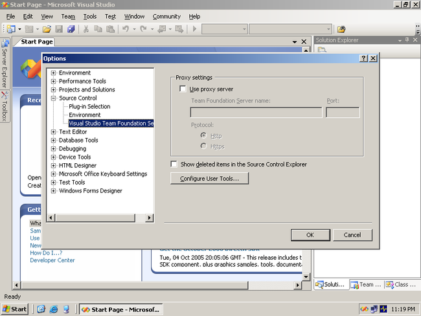Select Environment under Source Control
This screenshot has height=316, width=421.
pos(85,115)
